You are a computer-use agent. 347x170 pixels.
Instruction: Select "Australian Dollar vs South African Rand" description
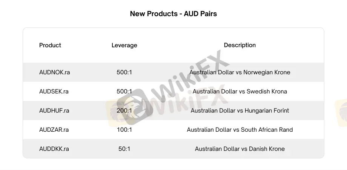(x=240, y=129)
